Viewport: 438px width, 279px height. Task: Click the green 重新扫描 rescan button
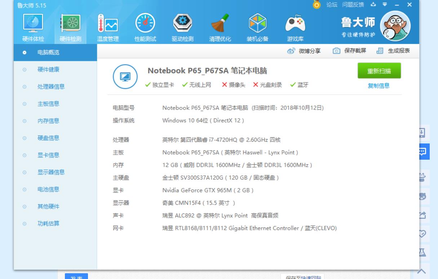click(379, 71)
